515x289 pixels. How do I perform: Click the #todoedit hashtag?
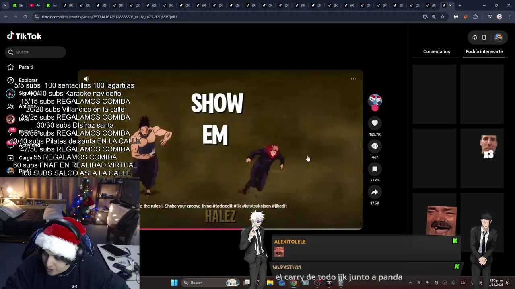point(222,206)
